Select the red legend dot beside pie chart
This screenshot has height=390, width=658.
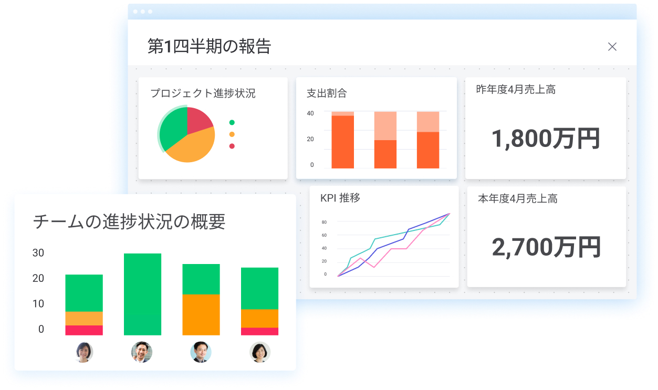pos(232,146)
